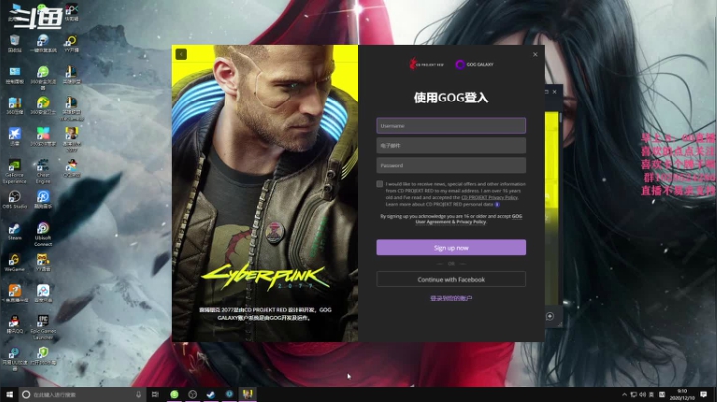
Task: Select the Ubisoft Connect desktop icon
Action: tap(43, 234)
